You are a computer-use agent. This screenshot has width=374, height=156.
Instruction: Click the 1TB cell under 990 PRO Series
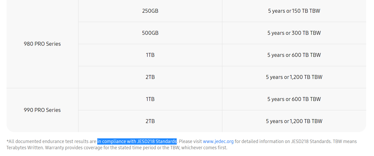(150, 99)
